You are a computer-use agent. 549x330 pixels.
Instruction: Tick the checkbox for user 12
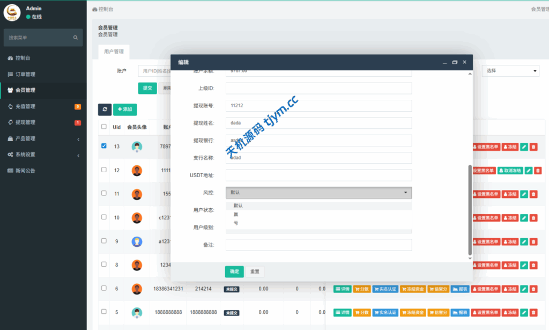click(x=104, y=170)
